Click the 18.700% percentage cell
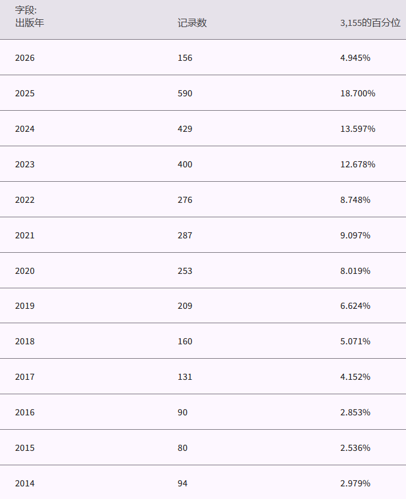 [357, 94]
